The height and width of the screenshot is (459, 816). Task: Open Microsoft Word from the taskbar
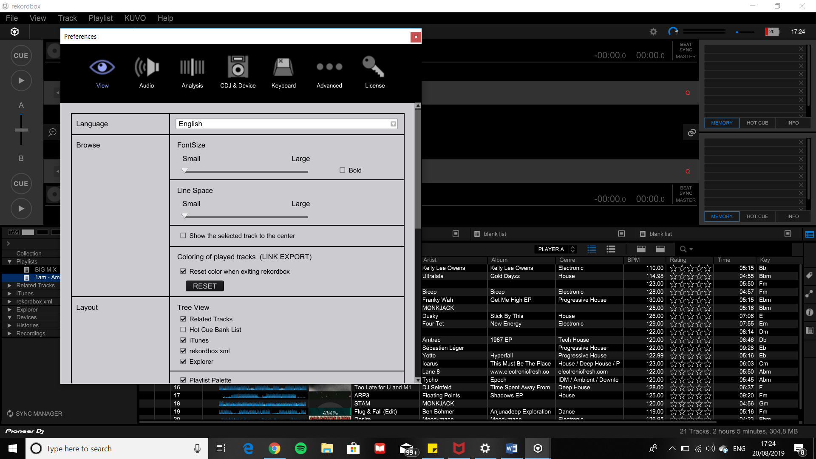click(511, 448)
